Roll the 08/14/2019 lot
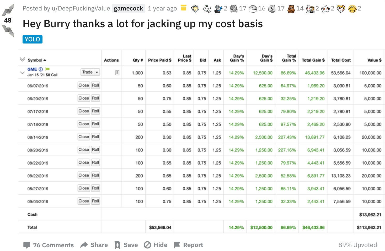This screenshot has height=251, width=385. coord(95,137)
